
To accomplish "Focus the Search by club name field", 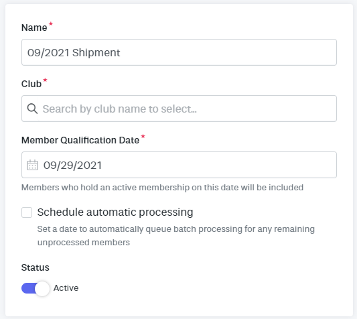I will click(x=179, y=109).
